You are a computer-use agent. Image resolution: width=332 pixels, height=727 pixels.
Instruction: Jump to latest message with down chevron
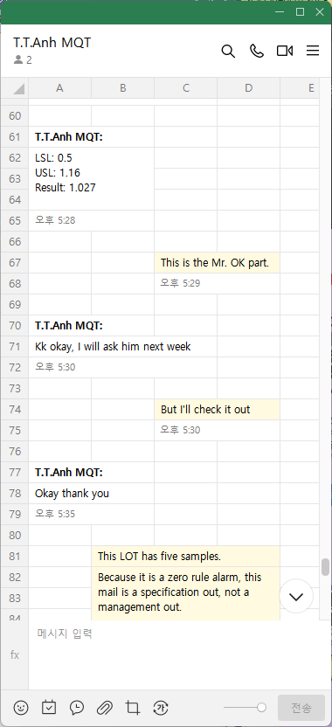(296, 596)
